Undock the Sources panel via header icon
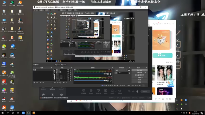This screenshot has width=205, height=115. [x=72, y=68]
